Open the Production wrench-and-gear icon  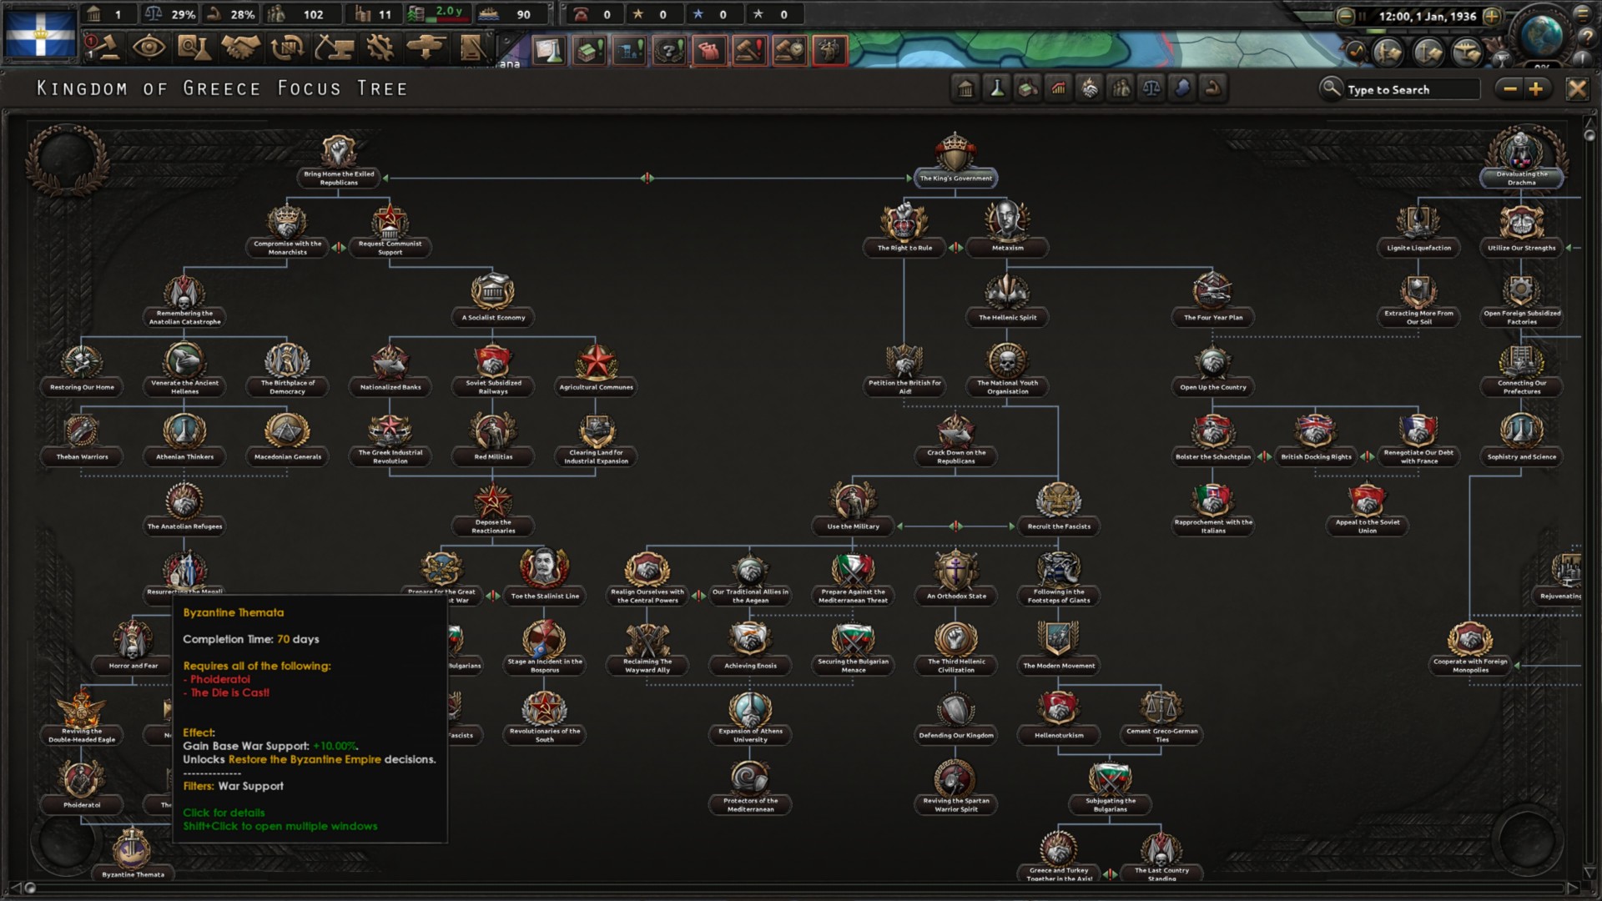click(380, 48)
